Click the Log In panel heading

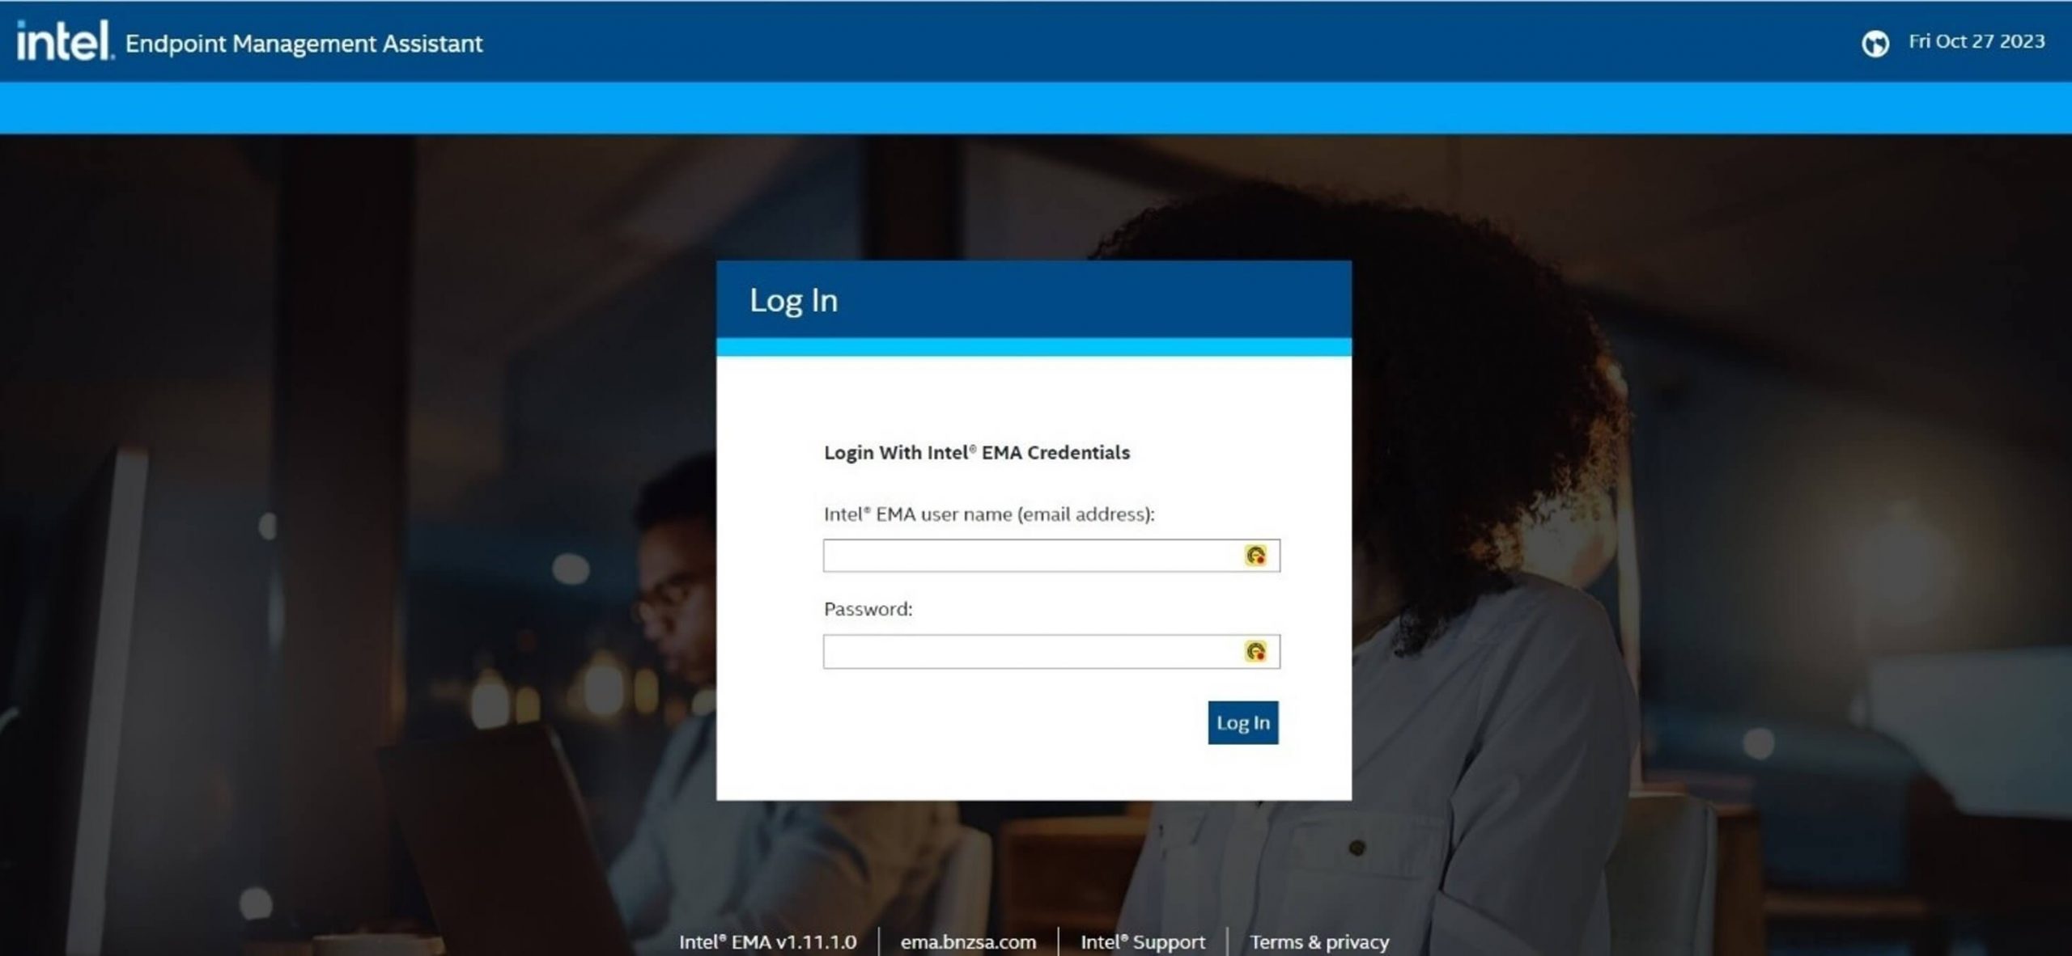793,301
